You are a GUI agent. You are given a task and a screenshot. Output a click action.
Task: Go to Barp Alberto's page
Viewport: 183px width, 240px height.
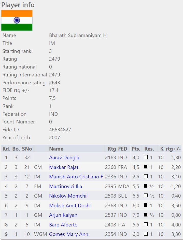[x=63, y=225]
